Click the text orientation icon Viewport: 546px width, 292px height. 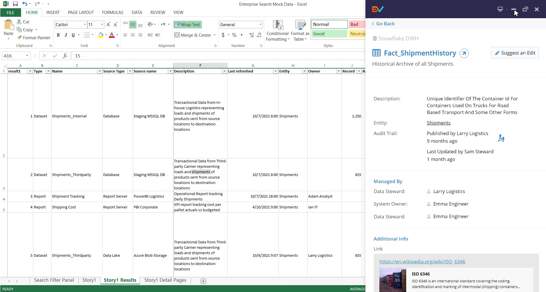tap(150, 24)
